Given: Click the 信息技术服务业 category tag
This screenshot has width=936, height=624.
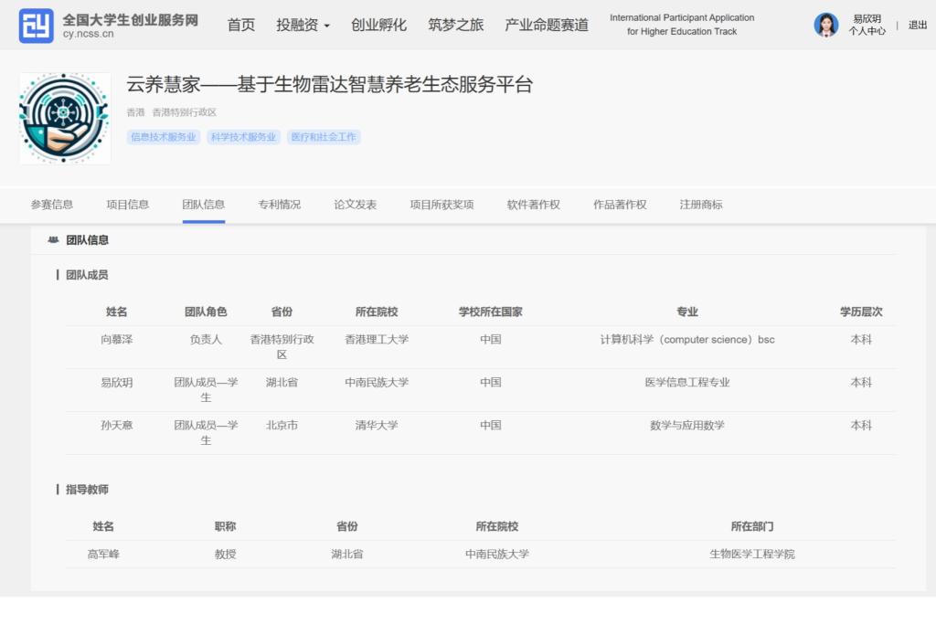Looking at the screenshot, I should (x=164, y=137).
